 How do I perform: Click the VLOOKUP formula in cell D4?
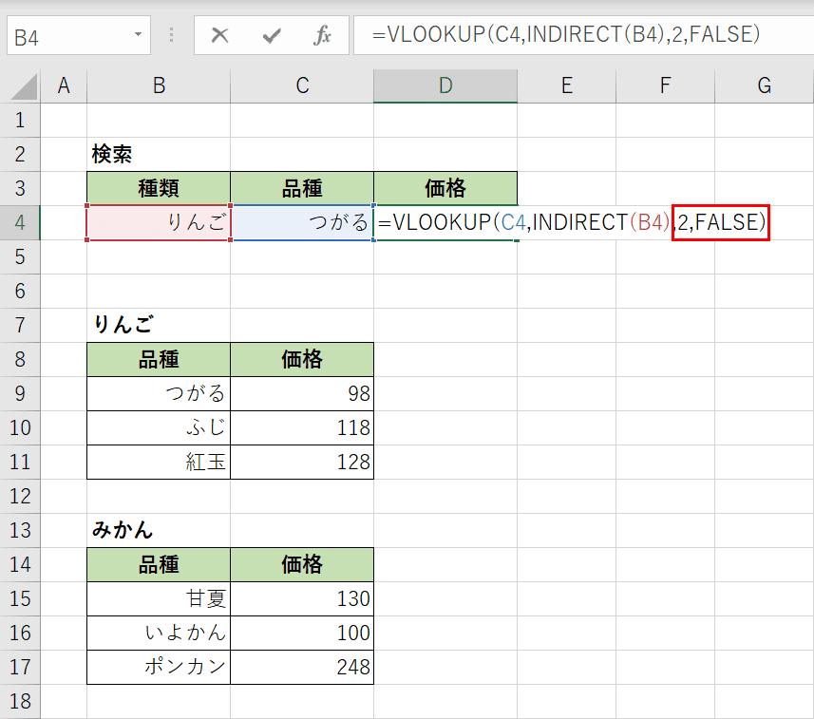coord(571,222)
